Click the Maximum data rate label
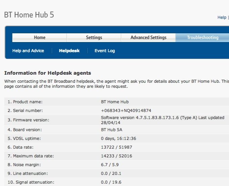This screenshot has width=229, height=186. [31, 156]
